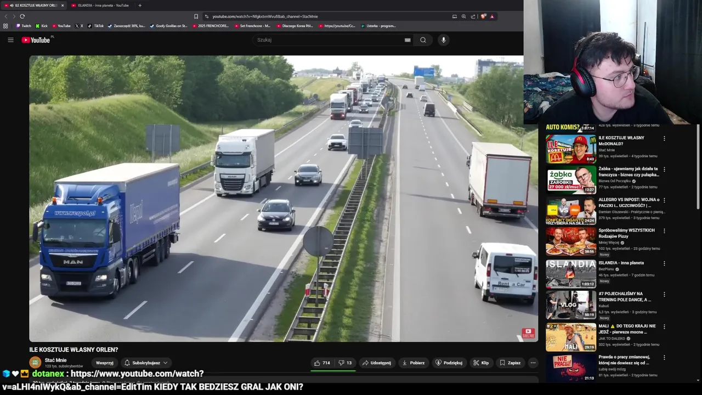Click the Brave rewards triangle icon
The height and width of the screenshot is (395, 702).
pyautogui.click(x=492, y=16)
